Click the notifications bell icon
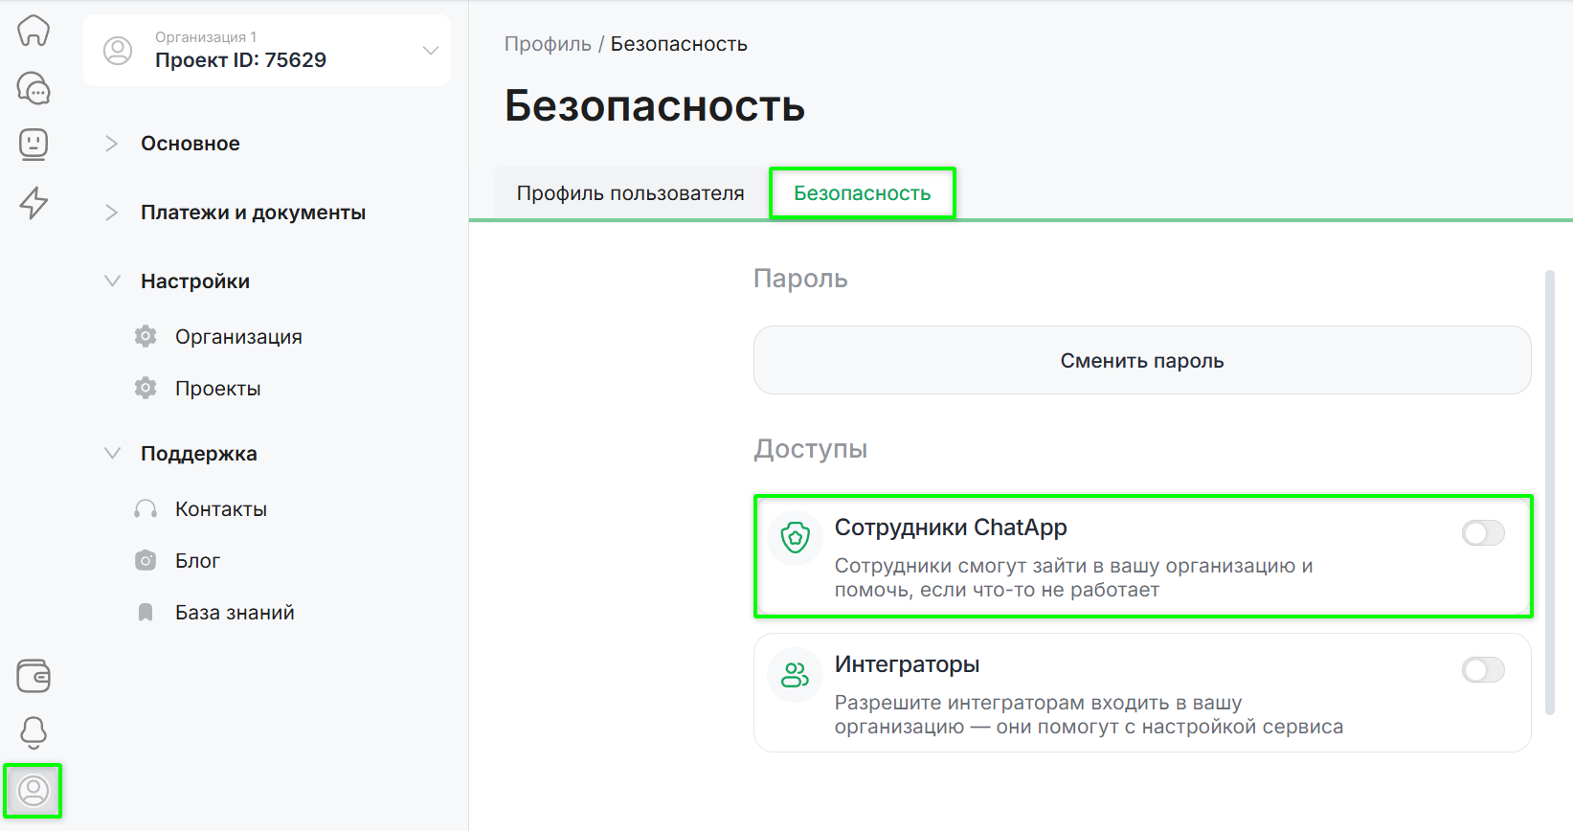Image resolution: width=1573 pixels, height=831 pixels. [34, 732]
